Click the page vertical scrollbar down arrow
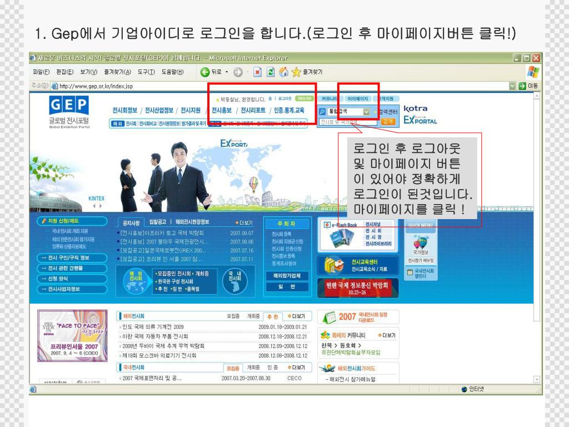 coord(537,379)
